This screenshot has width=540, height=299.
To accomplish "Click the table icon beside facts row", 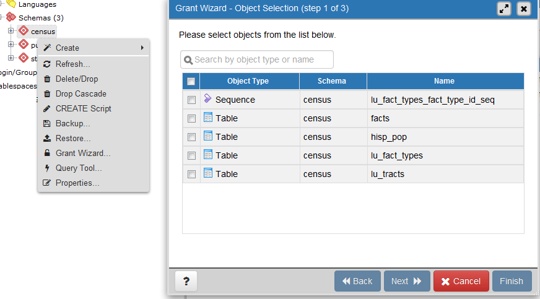I will pyautogui.click(x=208, y=118).
